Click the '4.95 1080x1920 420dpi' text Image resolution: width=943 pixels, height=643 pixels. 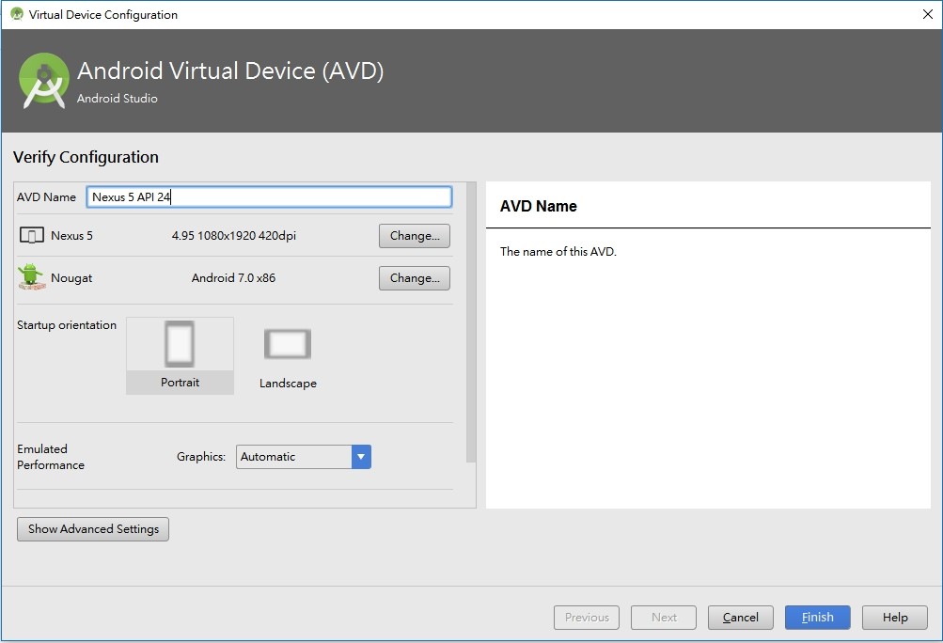click(x=234, y=235)
